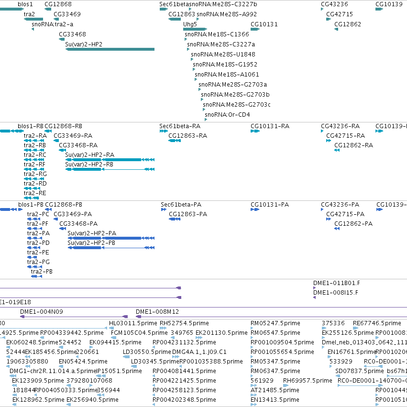The height and width of the screenshot is (407, 407).
Task: Select the Su(var)2-HP2-PB protein glyph
Action: coord(111,248)
